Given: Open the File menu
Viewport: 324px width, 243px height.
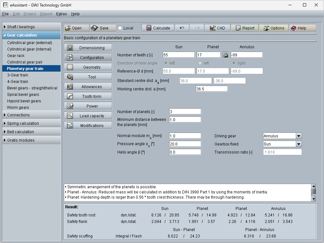Looking at the screenshot, I should click(x=5, y=14).
